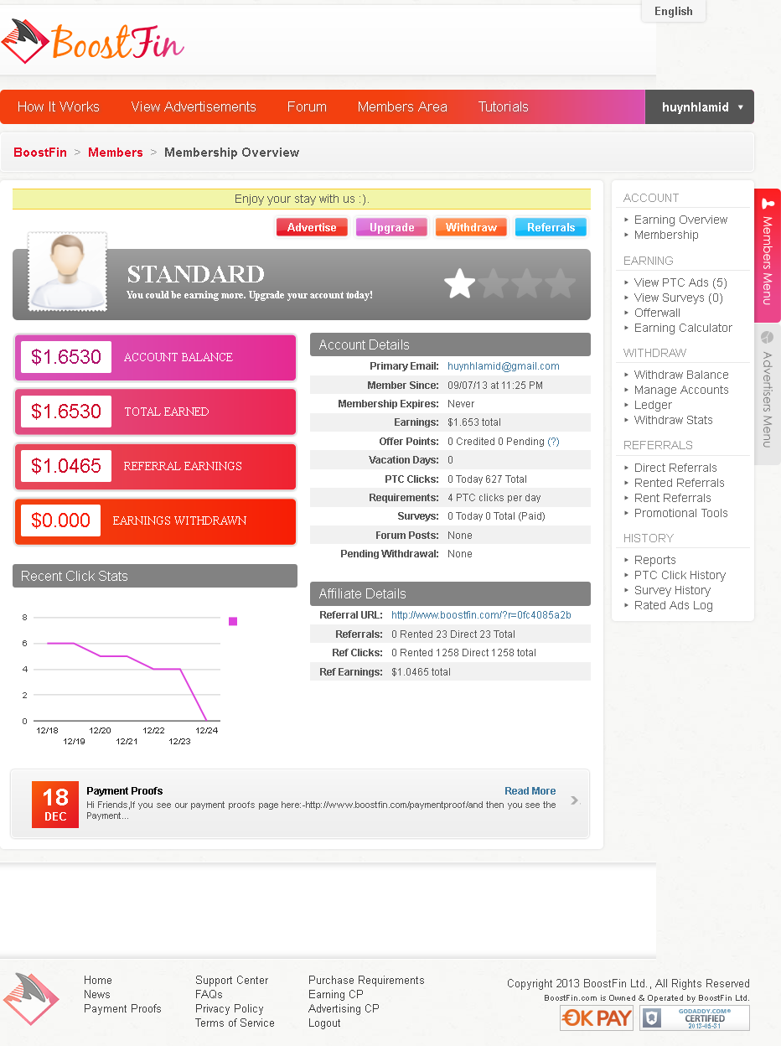Click the Payment Proofs news title
The height and width of the screenshot is (1046, 781).
coord(125,791)
